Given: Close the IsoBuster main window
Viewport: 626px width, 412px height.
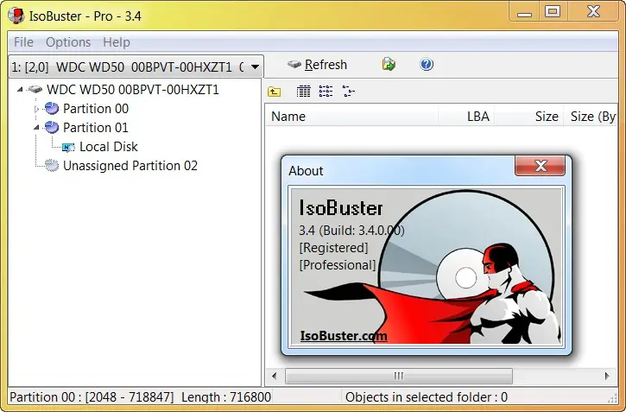Looking at the screenshot, I should pos(594,11).
